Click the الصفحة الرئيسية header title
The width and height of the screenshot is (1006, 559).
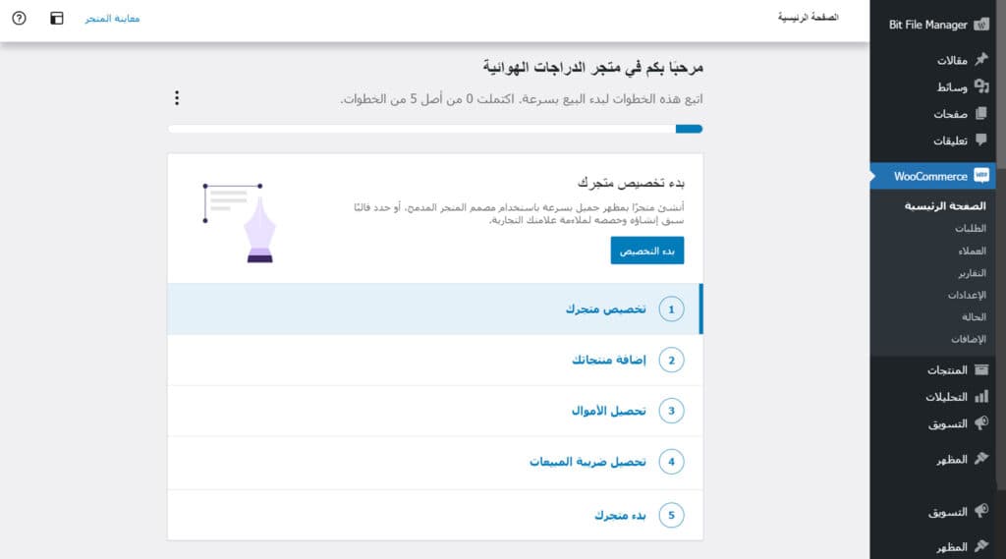[x=808, y=18]
